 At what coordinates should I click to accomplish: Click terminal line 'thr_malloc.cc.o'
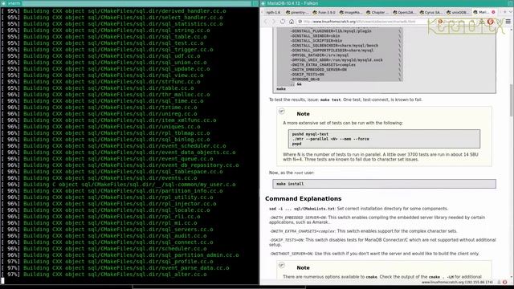(105, 95)
